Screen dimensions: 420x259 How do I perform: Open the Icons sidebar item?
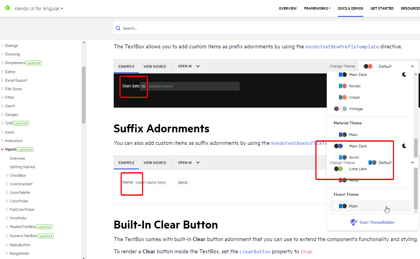click(x=10, y=132)
